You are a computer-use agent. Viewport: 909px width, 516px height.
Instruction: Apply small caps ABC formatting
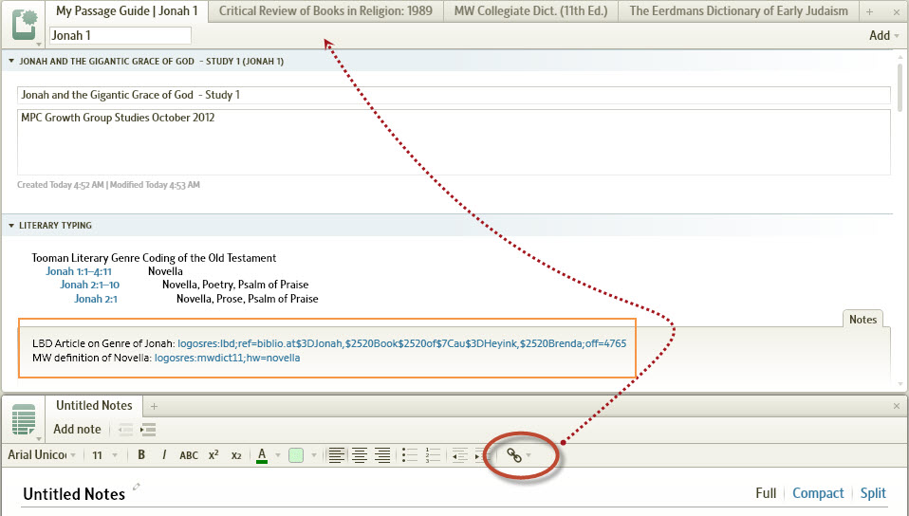pyautogui.click(x=189, y=455)
